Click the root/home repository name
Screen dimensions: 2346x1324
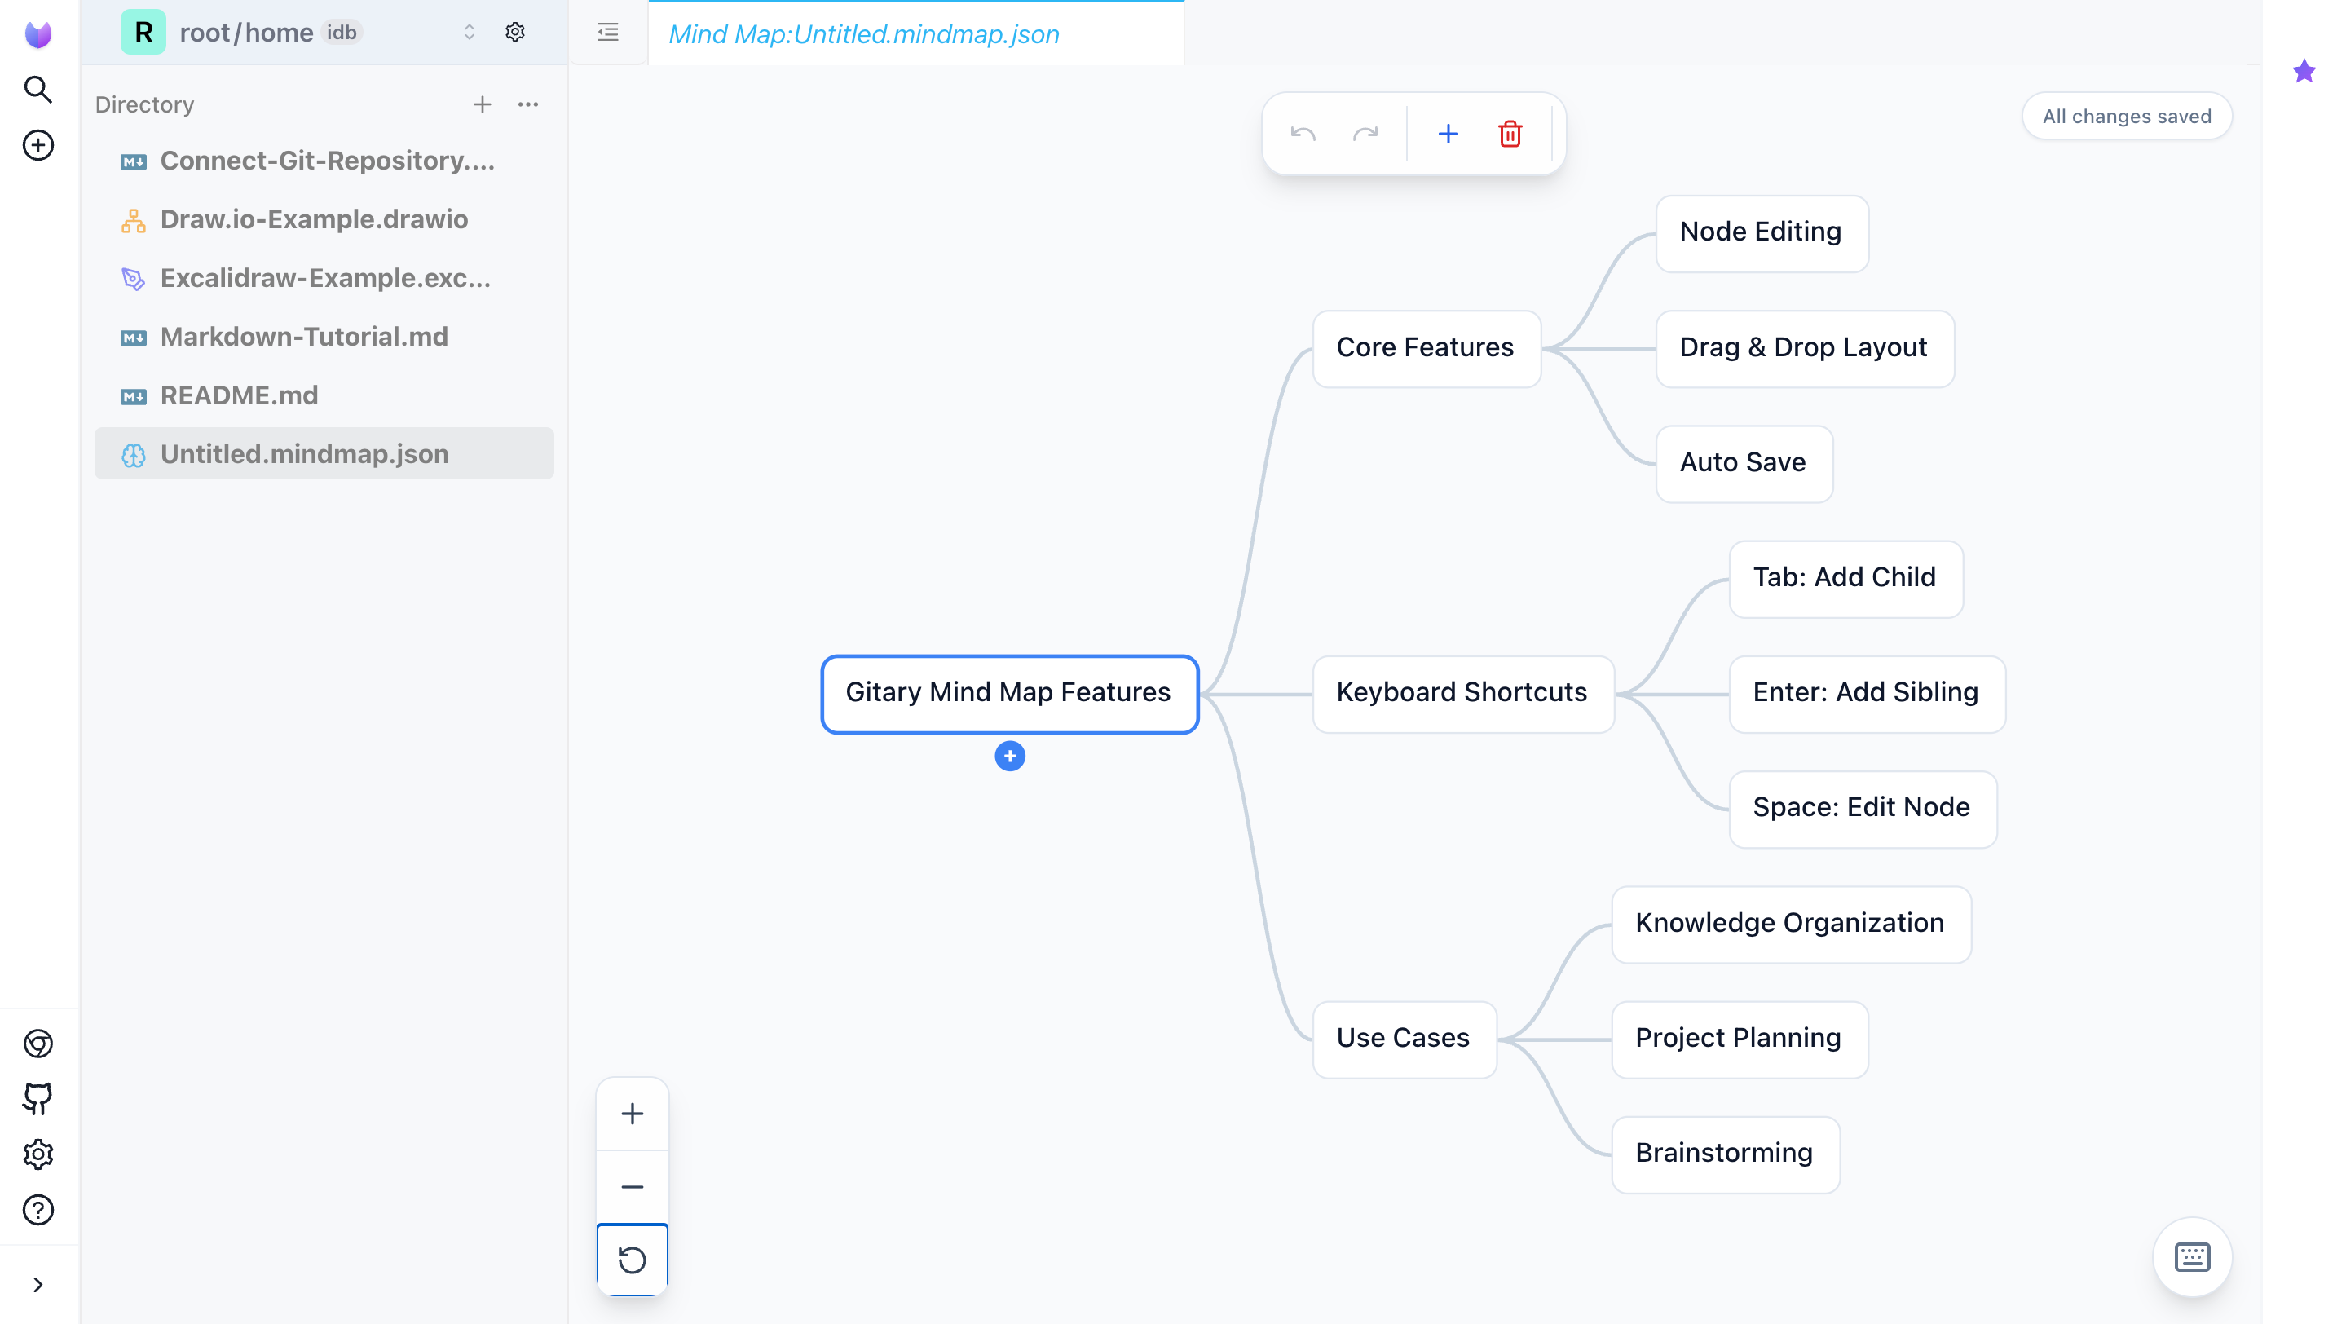246,33
